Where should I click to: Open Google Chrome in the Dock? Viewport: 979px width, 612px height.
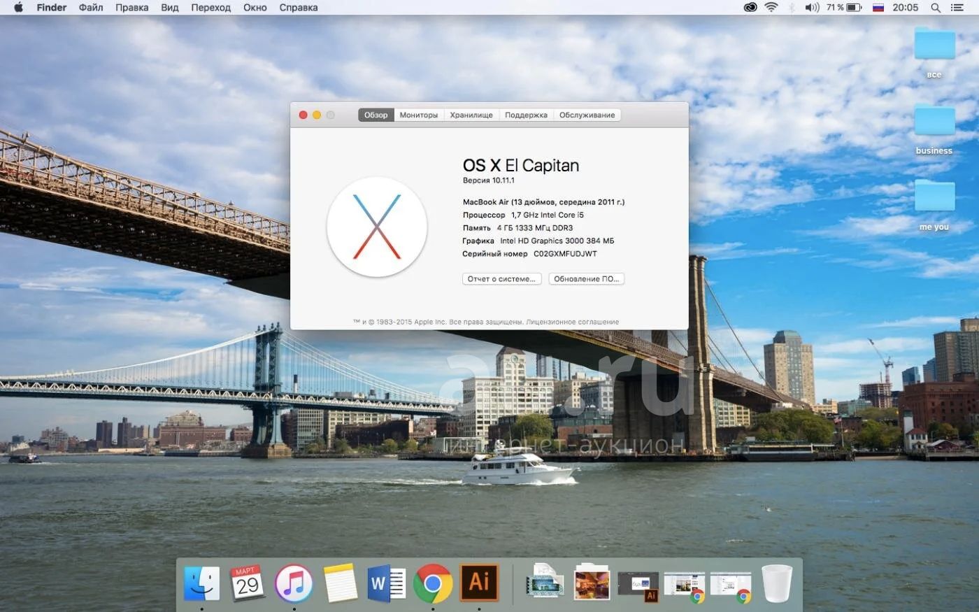433,583
